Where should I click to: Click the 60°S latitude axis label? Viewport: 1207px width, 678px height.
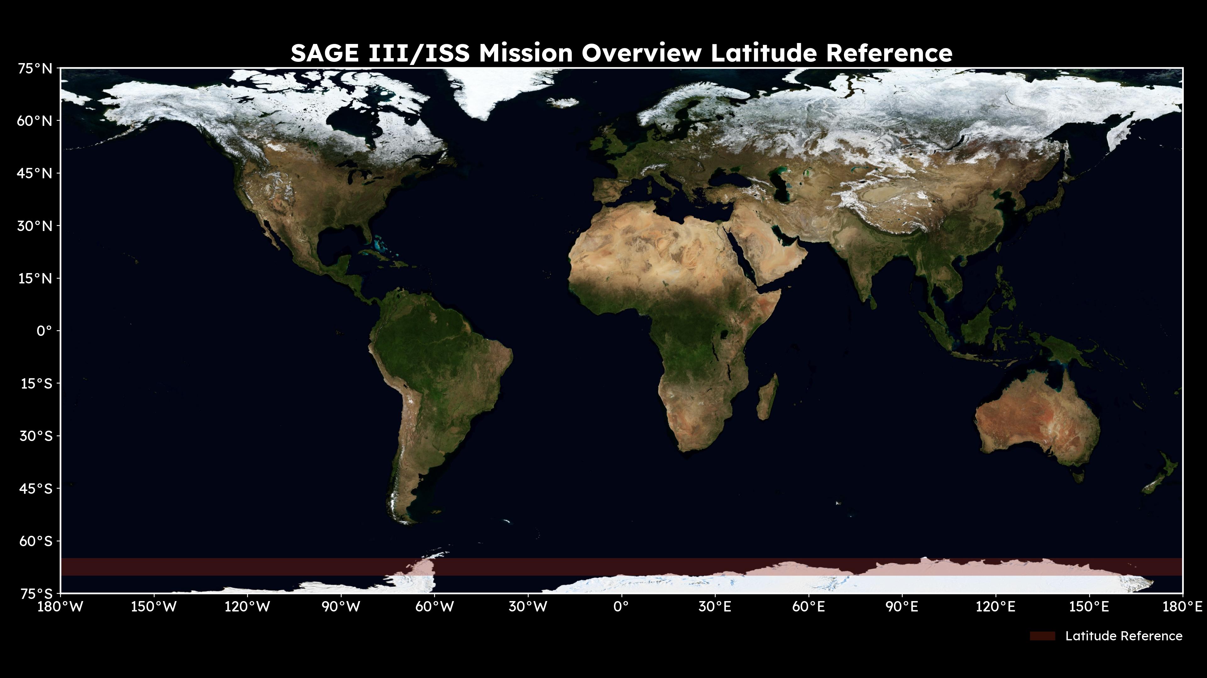click(36, 541)
